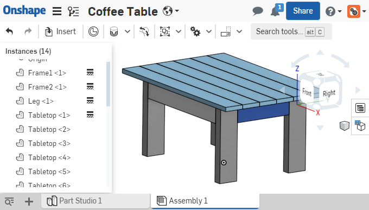
Task: Click the Share button
Action: click(x=303, y=11)
